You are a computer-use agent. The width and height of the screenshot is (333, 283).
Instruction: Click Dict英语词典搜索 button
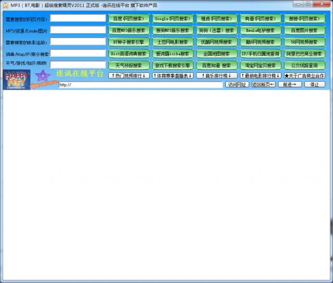[x=129, y=54]
